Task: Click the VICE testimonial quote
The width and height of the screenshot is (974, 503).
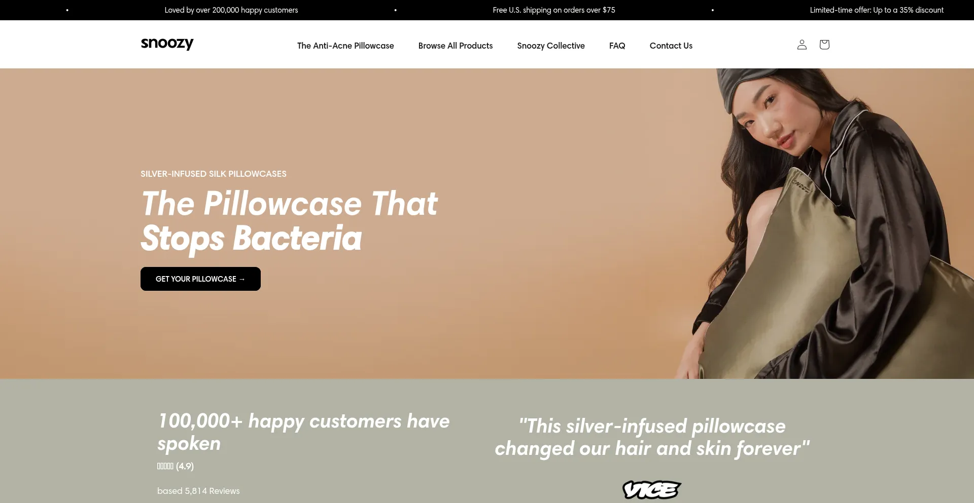Action: 652,437
